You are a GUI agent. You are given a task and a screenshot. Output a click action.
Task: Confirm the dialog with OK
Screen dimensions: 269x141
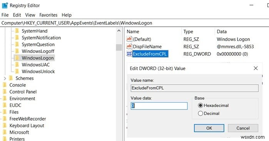pos(209,128)
